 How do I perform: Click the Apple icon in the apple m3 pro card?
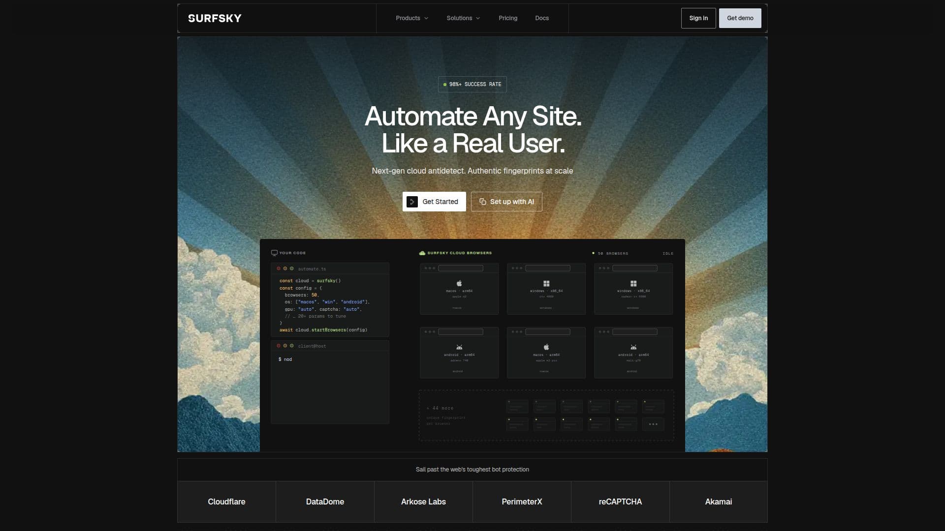[546, 347]
